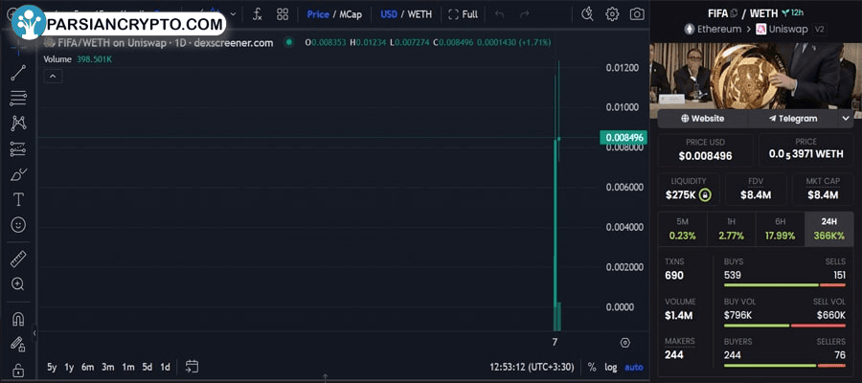862x383 pixels.
Task: Show prices in WETH
Action: (x=420, y=14)
